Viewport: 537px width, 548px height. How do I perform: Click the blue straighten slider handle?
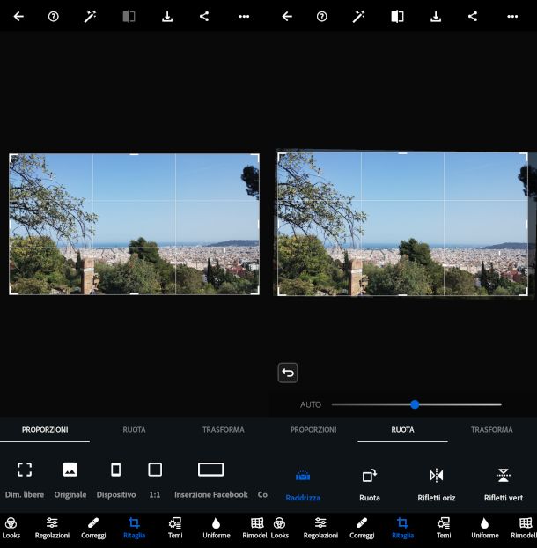point(415,404)
